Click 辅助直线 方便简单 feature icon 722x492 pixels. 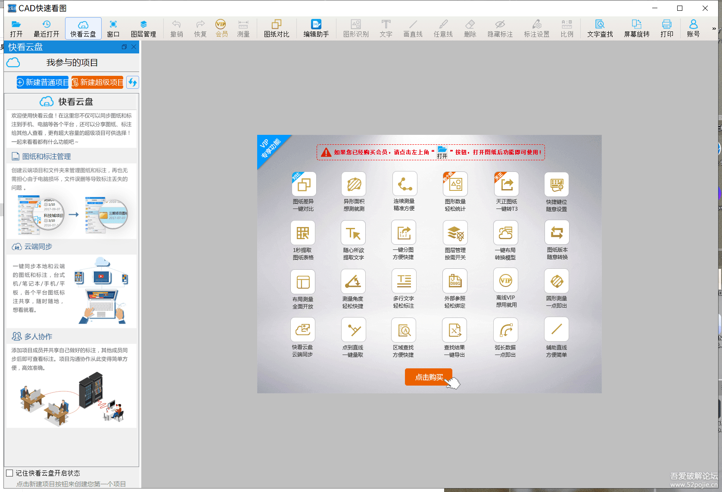pos(557,330)
